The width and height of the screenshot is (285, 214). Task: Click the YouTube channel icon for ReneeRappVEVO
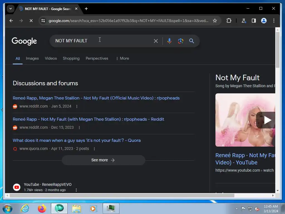tap(16, 187)
